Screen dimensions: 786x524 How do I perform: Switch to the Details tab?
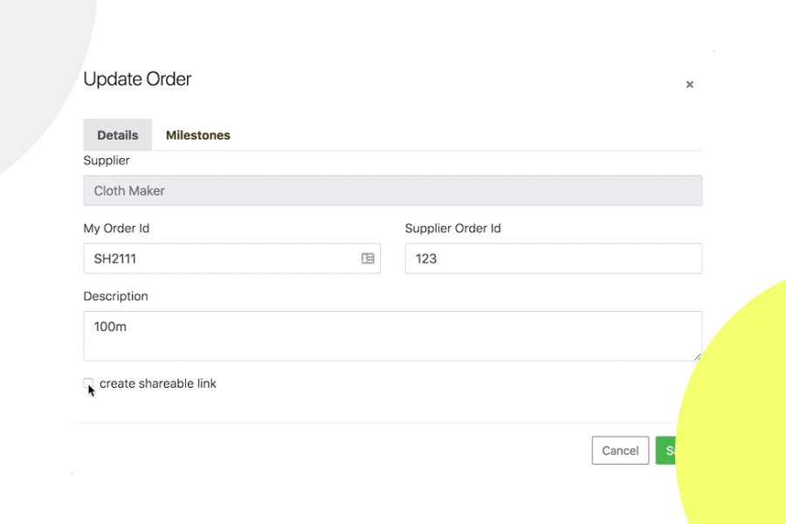[118, 135]
